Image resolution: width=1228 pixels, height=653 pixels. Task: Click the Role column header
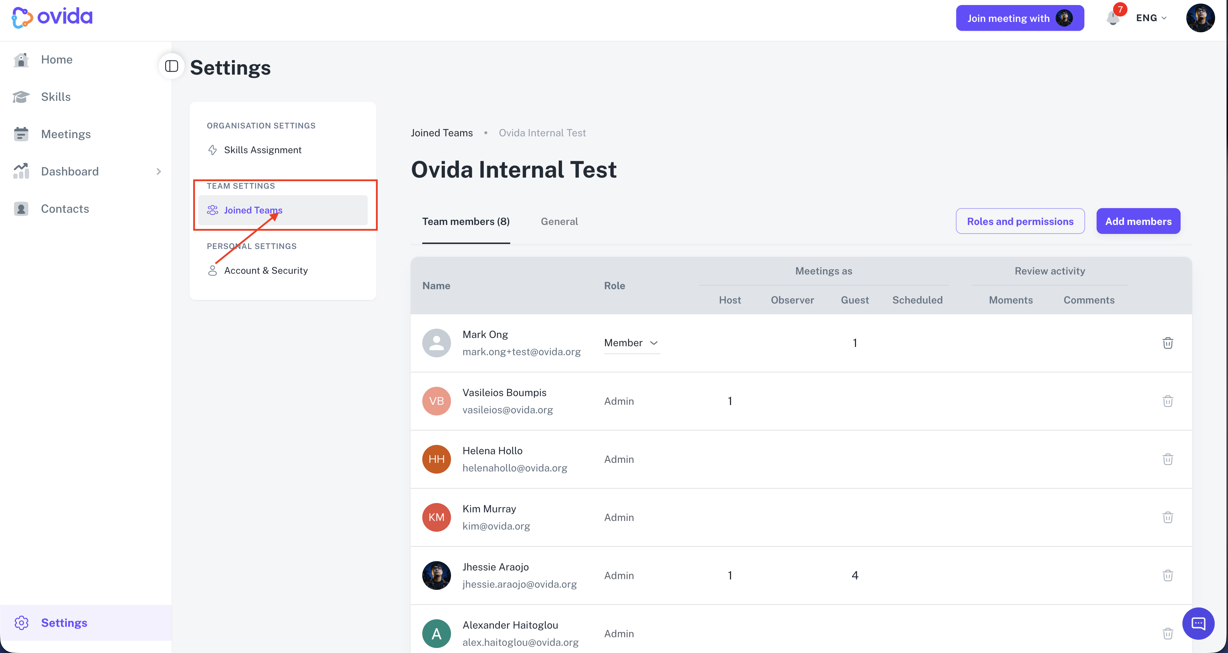point(614,286)
